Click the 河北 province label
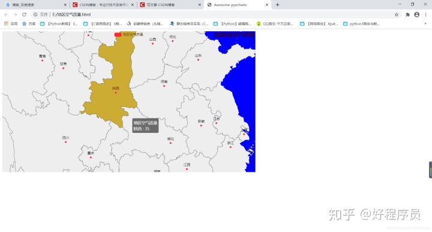Image resolution: width=432 pixels, height=232 pixels. (173, 37)
